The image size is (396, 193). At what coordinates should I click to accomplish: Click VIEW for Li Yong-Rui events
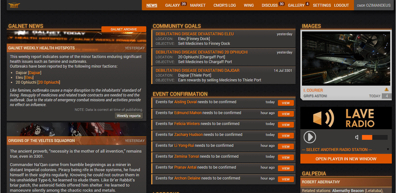tap(286, 147)
